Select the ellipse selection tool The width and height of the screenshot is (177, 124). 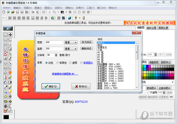10,40
